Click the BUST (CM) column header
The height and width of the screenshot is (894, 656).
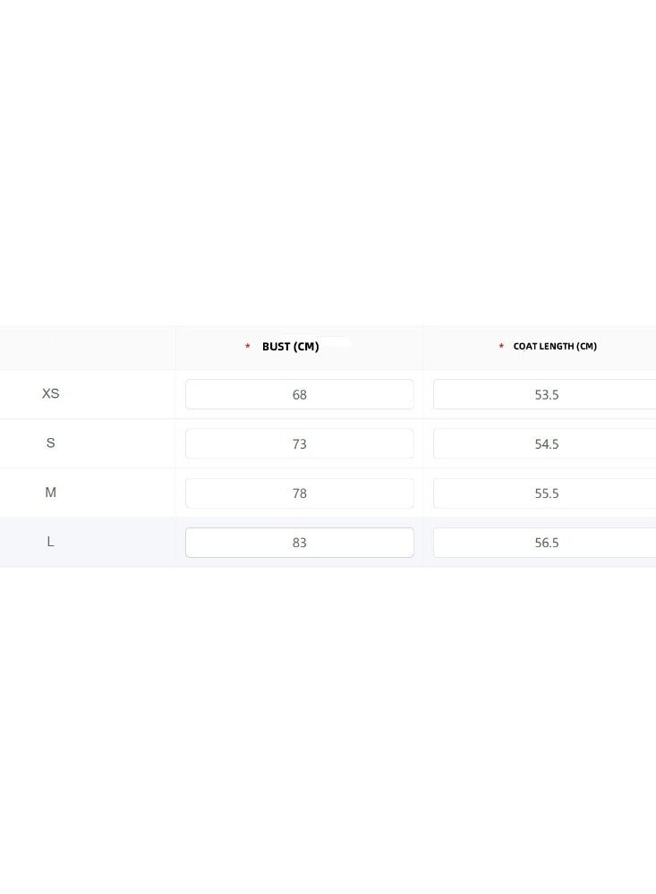click(x=290, y=346)
